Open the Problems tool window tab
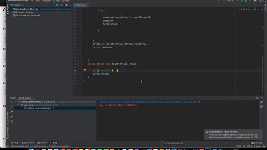The height and width of the screenshot is (150, 267). (28, 142)
